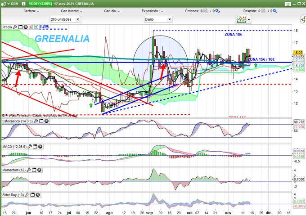This screenshot has width=306, height=216.
Task: Open the on-screen keyboard icon in title bar
Action: click(288, 4)
